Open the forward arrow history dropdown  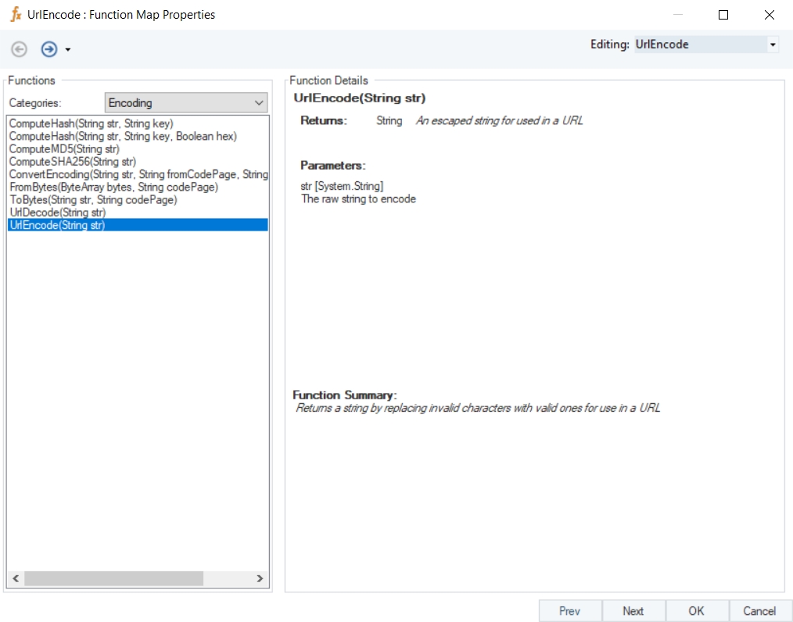(68, 50)
